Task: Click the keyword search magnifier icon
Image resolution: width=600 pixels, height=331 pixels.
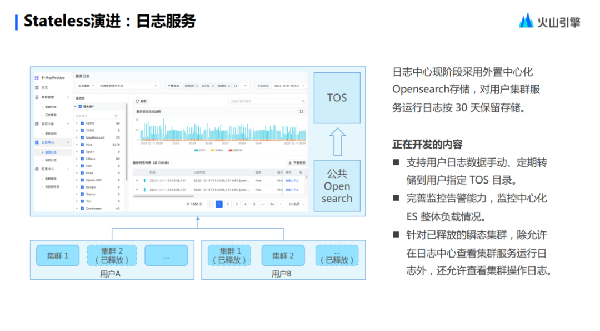Action: coord(303,101)
